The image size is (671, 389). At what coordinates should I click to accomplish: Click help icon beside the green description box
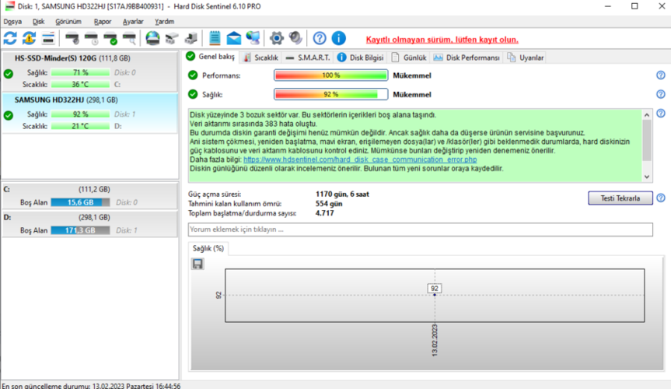(x=661, y=113)
